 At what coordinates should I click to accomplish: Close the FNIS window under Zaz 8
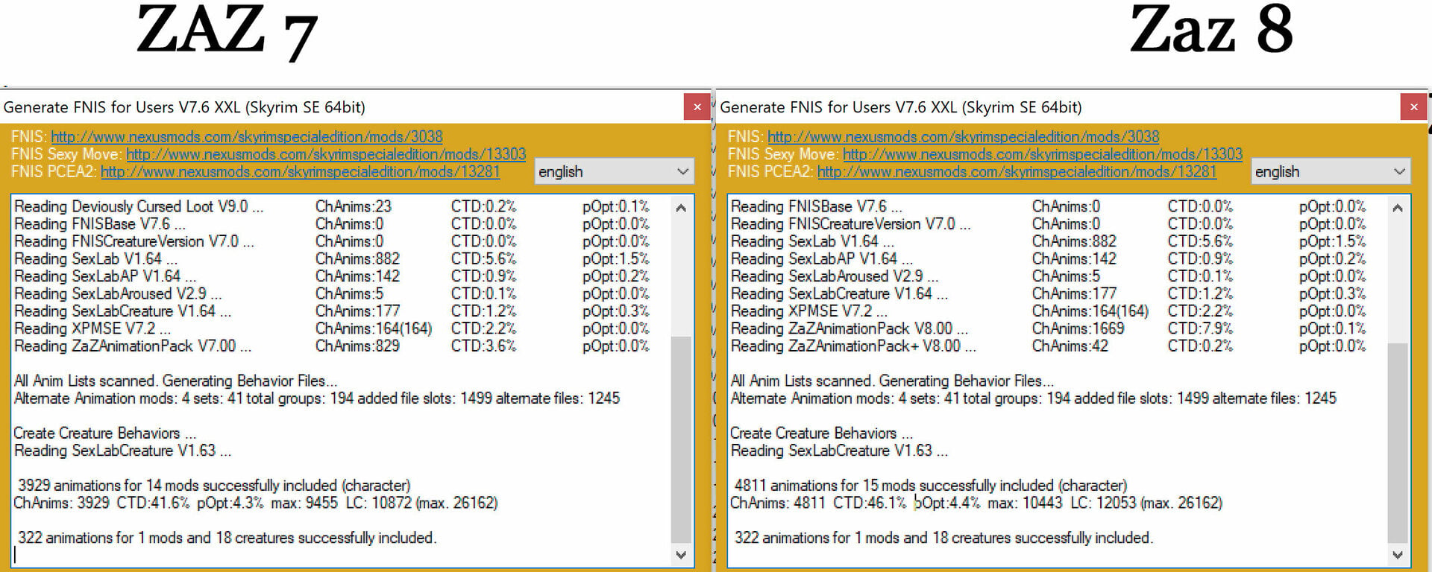coord(1413,107)
